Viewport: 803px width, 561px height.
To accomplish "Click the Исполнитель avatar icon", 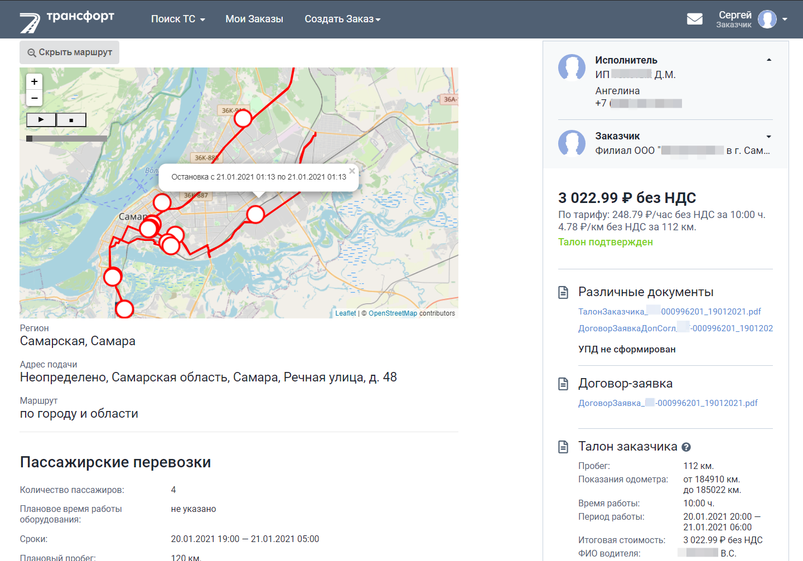I will pos(572,67).
